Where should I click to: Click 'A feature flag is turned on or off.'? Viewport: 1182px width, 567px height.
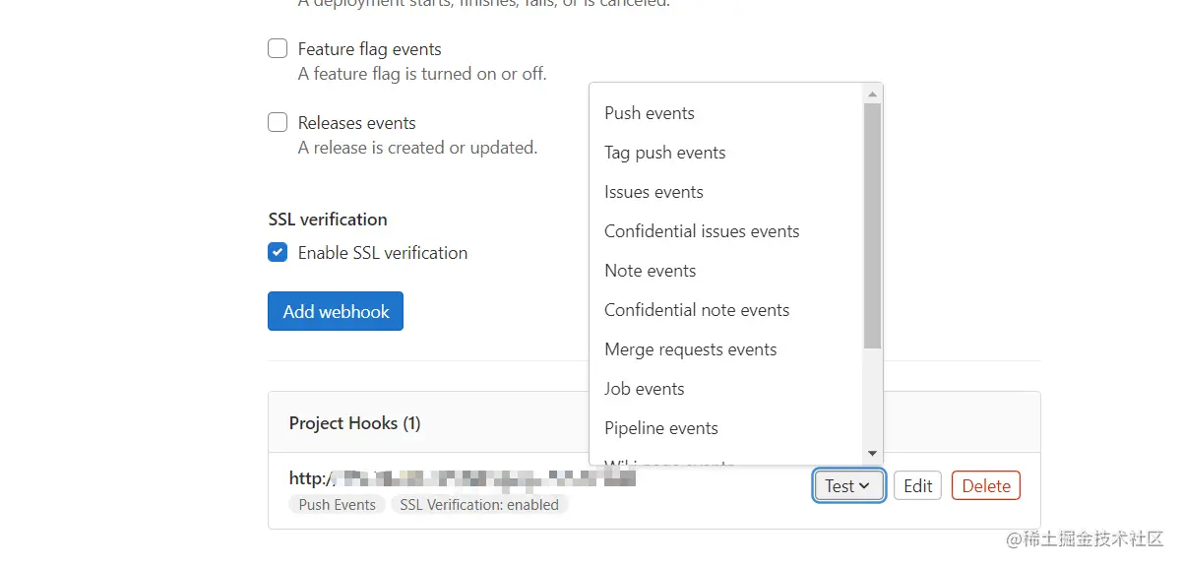422,74
